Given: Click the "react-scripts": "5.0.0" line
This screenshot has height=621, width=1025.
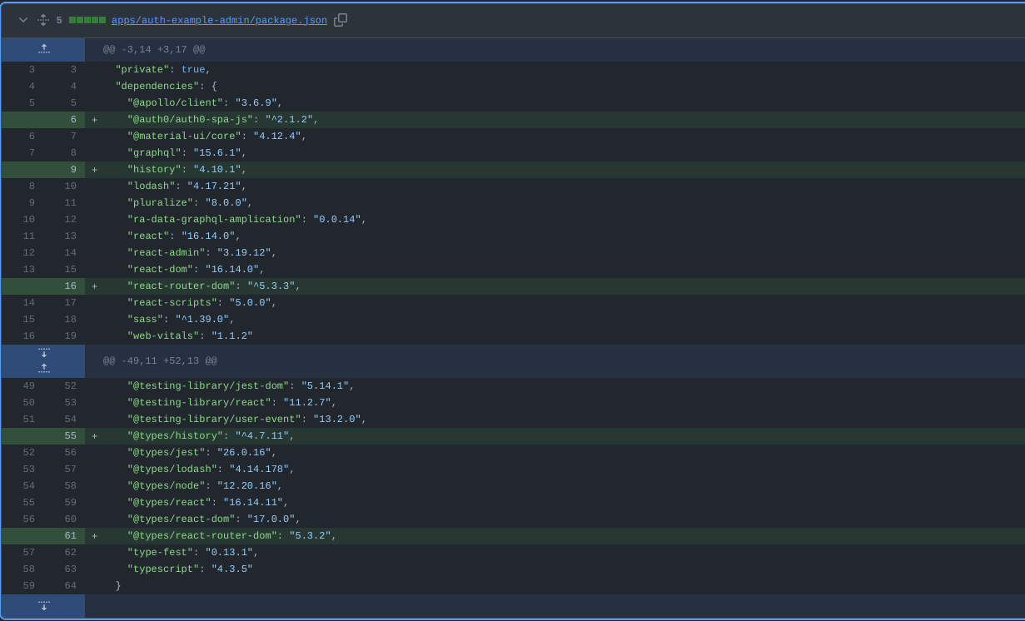Looking at the screenshot, I should pos(555,303).
